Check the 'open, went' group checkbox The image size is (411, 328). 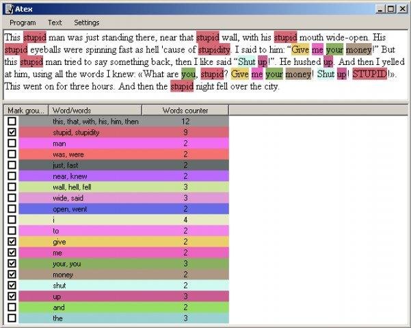[x=12, y=209]
